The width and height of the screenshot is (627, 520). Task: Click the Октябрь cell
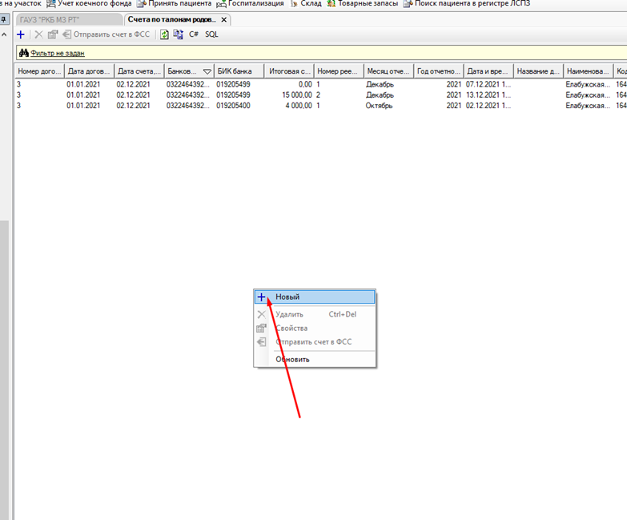click(379, 106)
